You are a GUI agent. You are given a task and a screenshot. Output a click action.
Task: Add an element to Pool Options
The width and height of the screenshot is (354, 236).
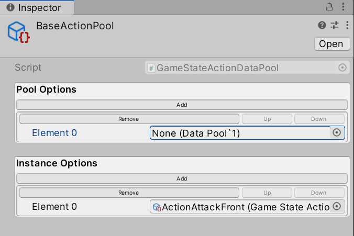pyautogui.click(x=182, y=105)
